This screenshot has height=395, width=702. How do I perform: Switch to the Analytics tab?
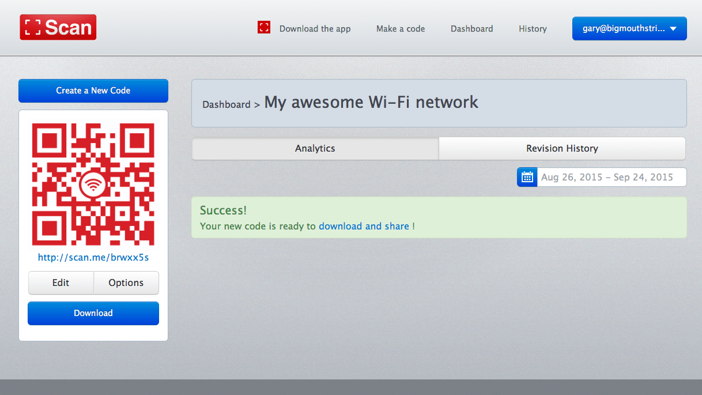point(315,148)
